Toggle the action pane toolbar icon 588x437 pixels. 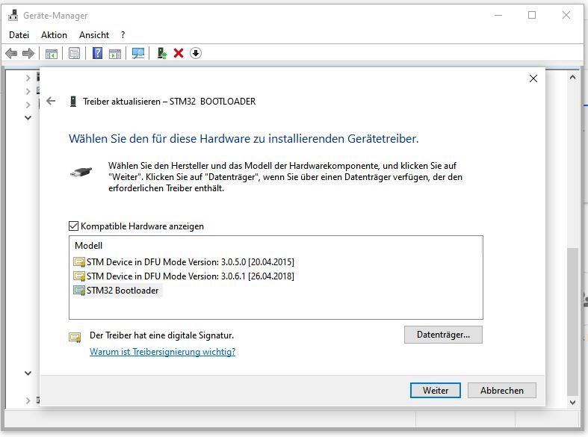[115, 54]
